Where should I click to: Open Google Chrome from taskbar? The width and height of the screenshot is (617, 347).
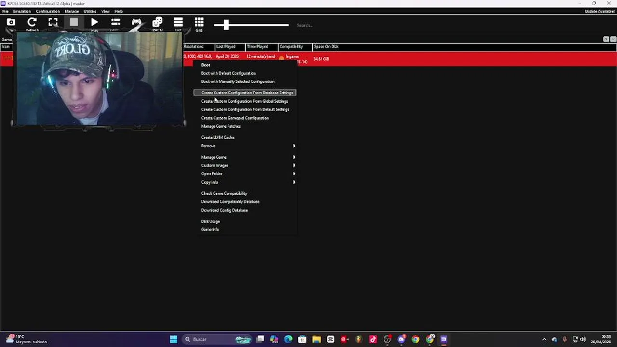tap(415, 339)
